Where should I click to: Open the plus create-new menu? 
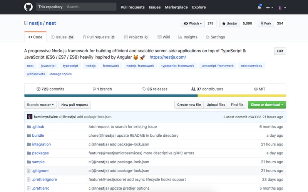point(269,7)
